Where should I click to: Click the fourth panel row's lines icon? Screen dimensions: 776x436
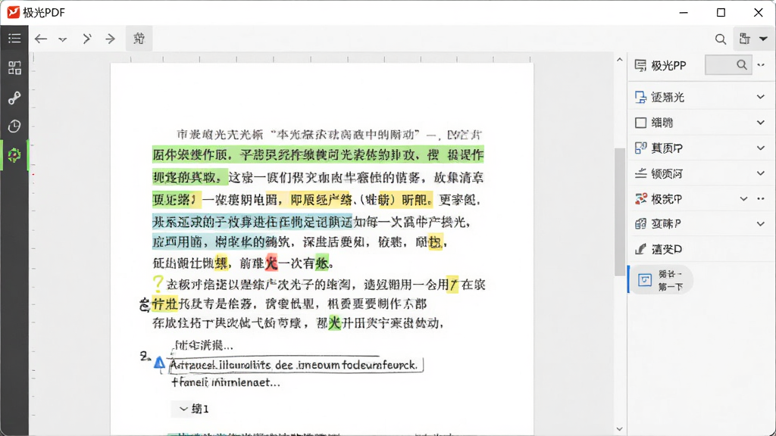pyautogui.click(x=640, y=173)
